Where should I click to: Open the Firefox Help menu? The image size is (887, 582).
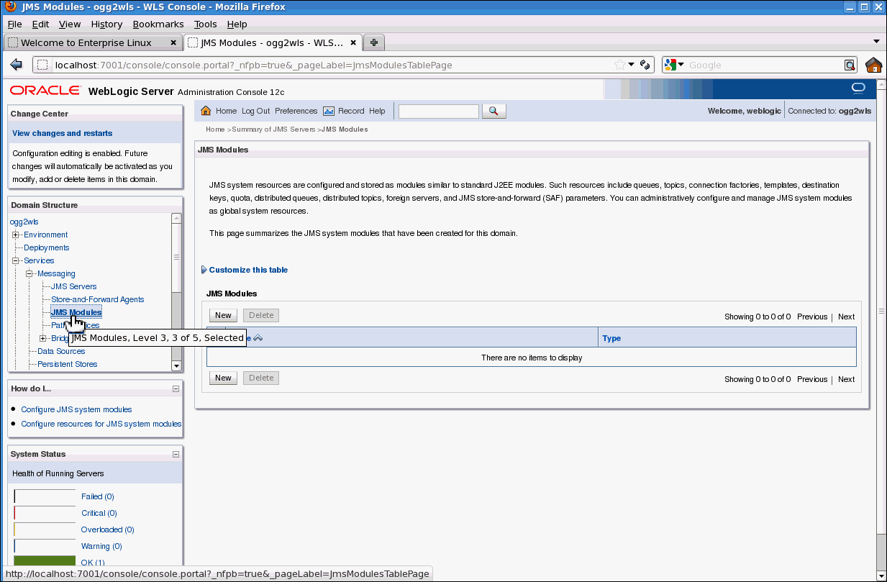point(237,24)
